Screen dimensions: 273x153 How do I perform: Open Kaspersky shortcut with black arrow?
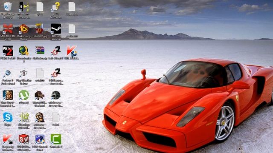pos(8,139)
